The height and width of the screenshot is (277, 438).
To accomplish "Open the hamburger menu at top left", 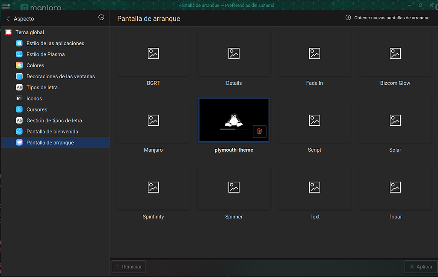I will [6, 6].
